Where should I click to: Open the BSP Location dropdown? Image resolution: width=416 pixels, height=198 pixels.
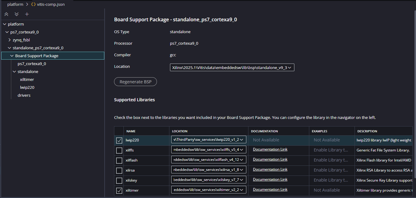pyautogui.click(x=232, y=68)
